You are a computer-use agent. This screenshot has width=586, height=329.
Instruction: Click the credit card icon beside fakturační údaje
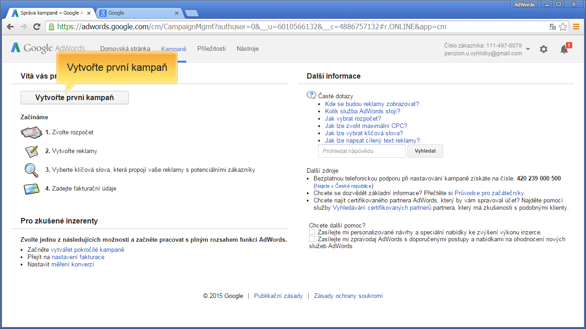click(31, 188)
